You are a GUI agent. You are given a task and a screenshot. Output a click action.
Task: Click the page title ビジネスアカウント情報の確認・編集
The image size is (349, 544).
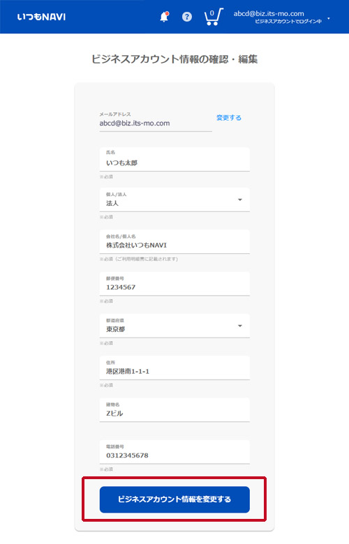point(174,59)
